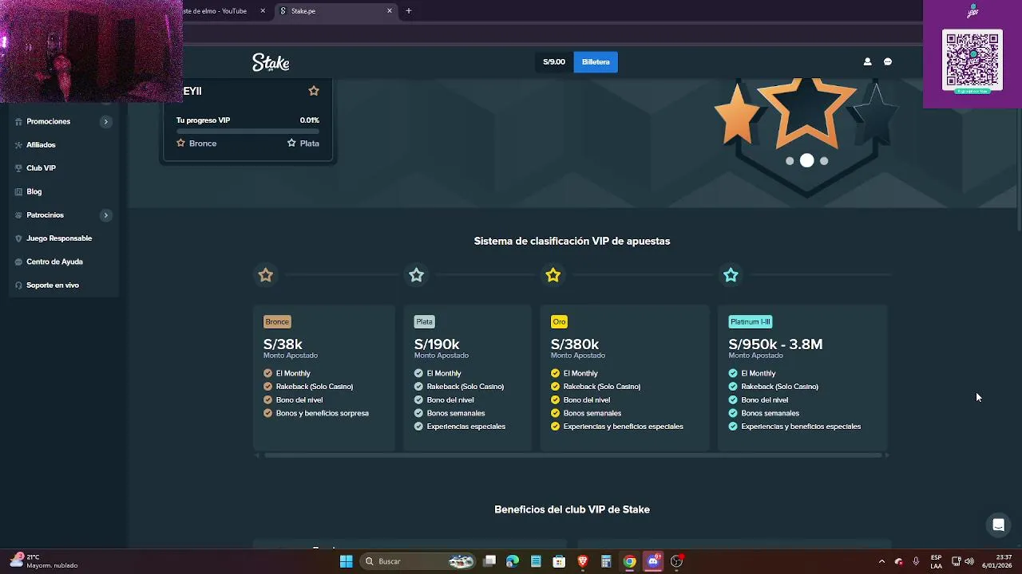The height and width of the screenshot is (574, 1022).
Task: Click the Oro level badge
Action: pyautogui.click(x=559, y=322)
